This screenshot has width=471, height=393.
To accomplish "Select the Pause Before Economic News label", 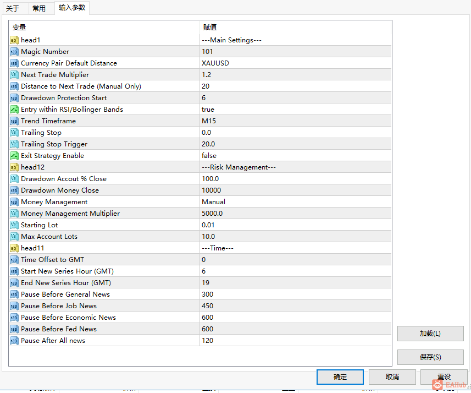I will (x=69, y=318).
